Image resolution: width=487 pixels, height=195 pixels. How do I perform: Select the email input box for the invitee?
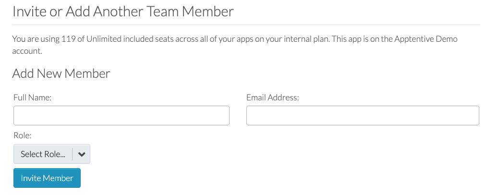pos(363,116)
